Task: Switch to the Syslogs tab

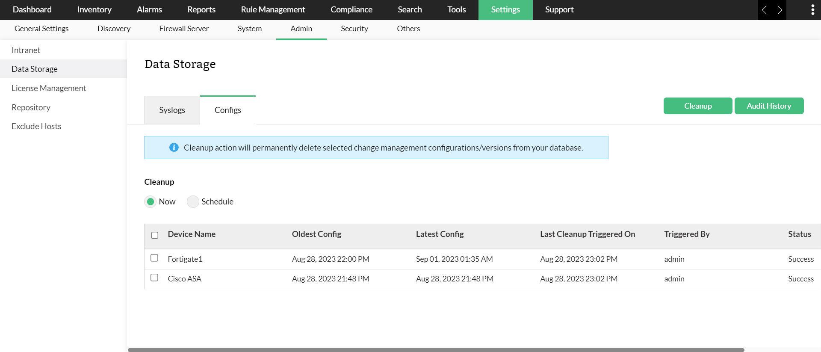Action: (172, 110)
